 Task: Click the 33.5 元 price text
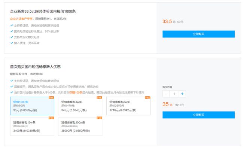169,21
